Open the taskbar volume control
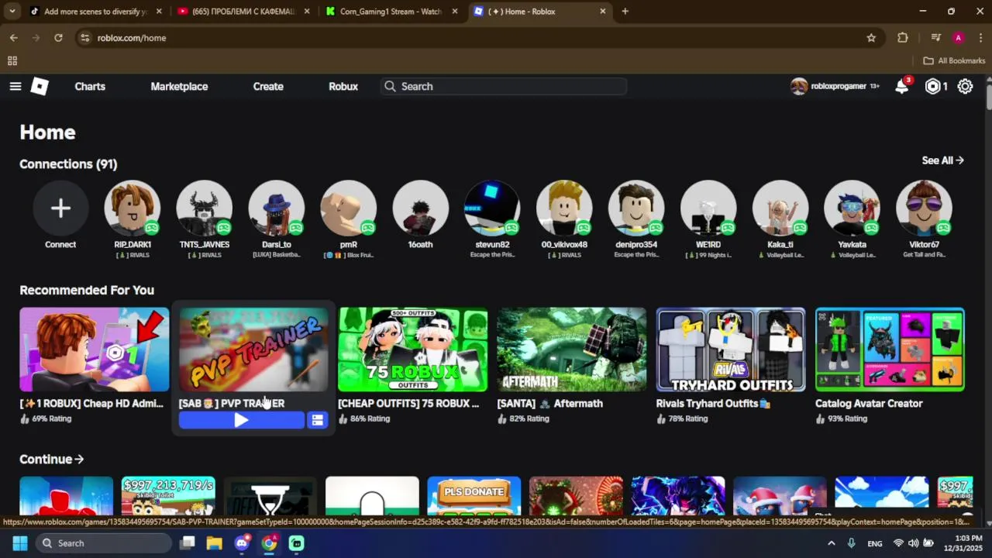 [913, 543]
